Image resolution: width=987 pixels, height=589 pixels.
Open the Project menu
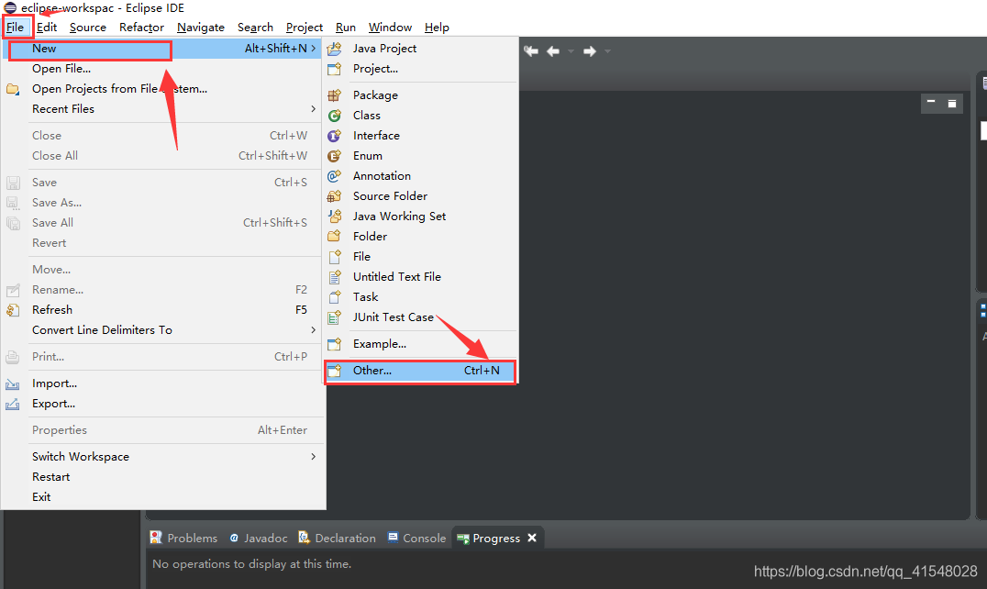(304, 27)
